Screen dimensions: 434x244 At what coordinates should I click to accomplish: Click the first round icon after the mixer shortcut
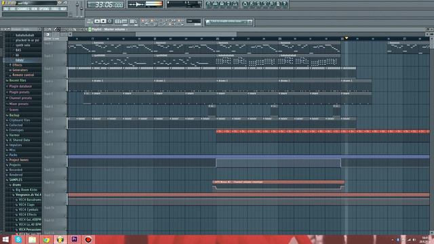pos(245,4)
